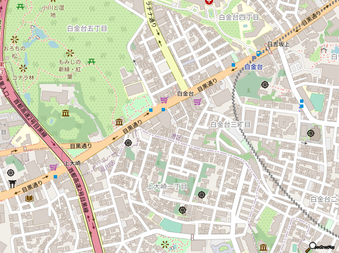Click the 港区 ward boundary label

176,137
